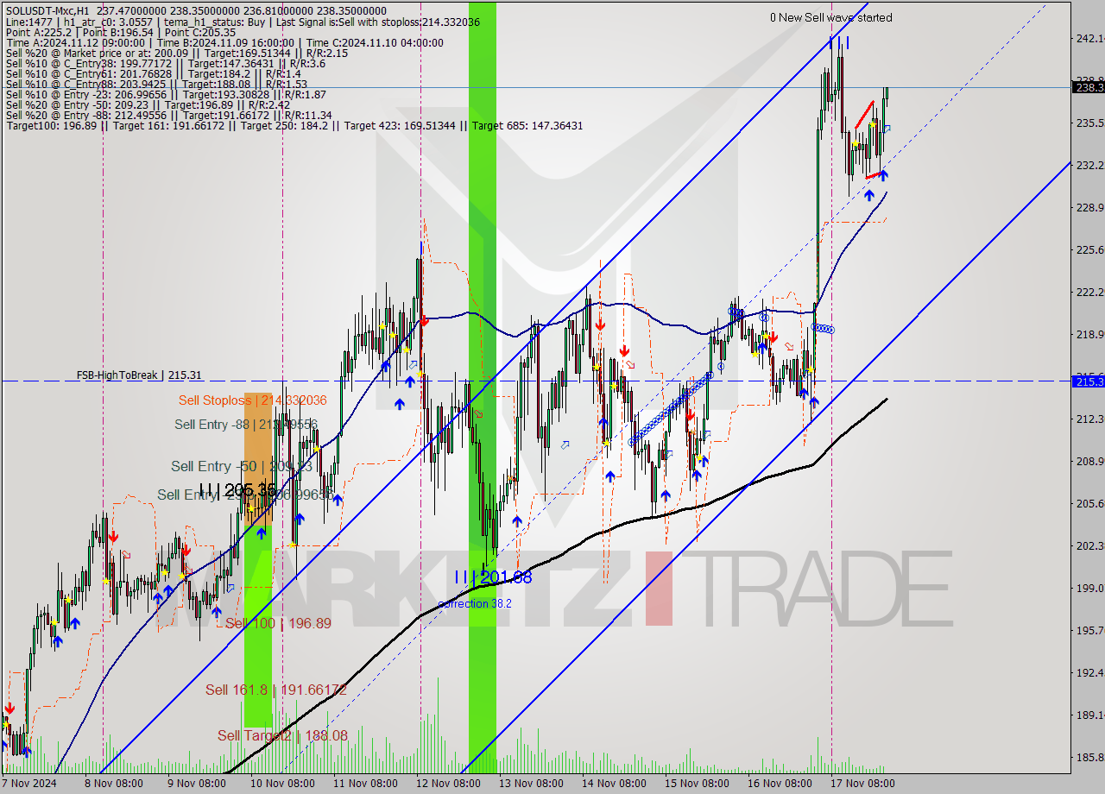1105x794 pixels.
Task: Click 'Sell %20 @ Market price or at: 200.09'
Action: click(x=177, y=53)
